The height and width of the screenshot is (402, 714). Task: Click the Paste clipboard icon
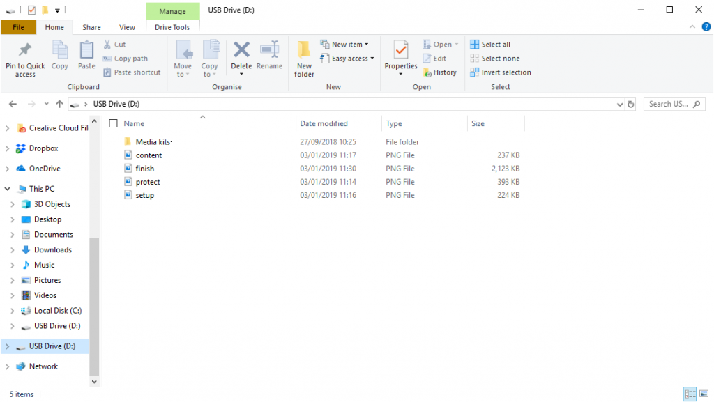click(86, 49)
